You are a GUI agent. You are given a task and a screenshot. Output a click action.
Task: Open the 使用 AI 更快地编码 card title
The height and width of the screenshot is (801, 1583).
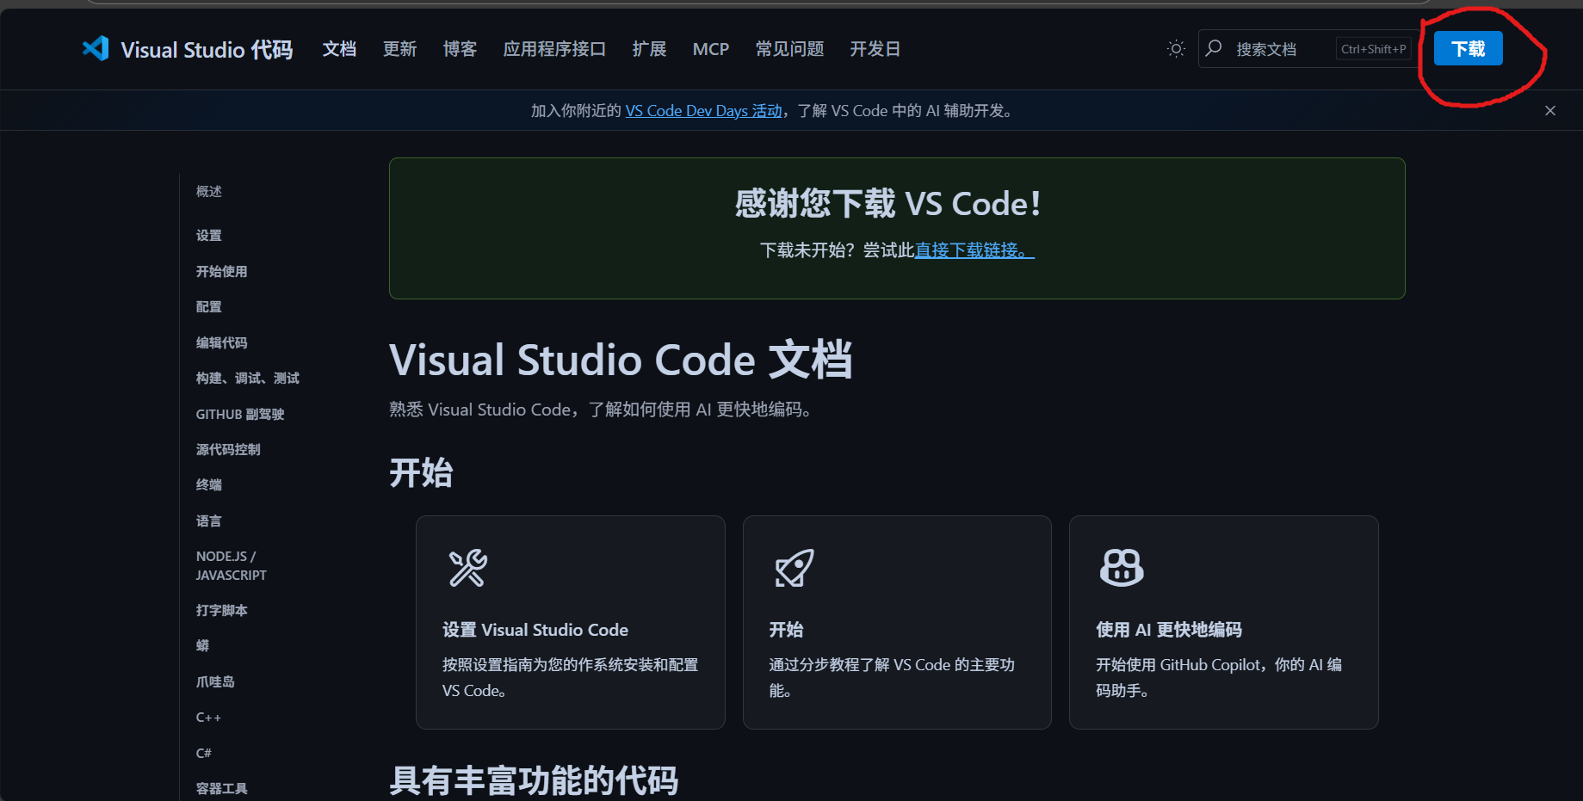(1169, 630)
